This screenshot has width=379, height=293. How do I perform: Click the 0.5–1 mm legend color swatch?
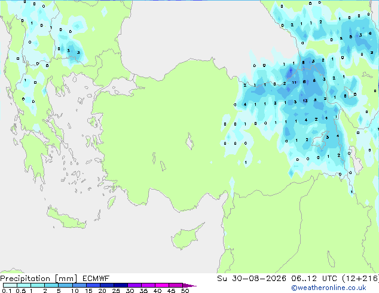24,285
